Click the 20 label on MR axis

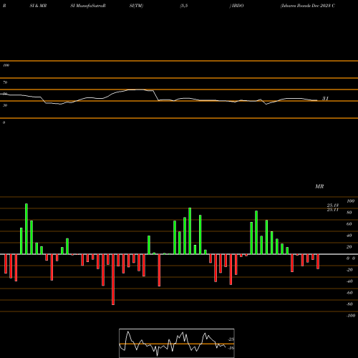[x=349, y=247]
